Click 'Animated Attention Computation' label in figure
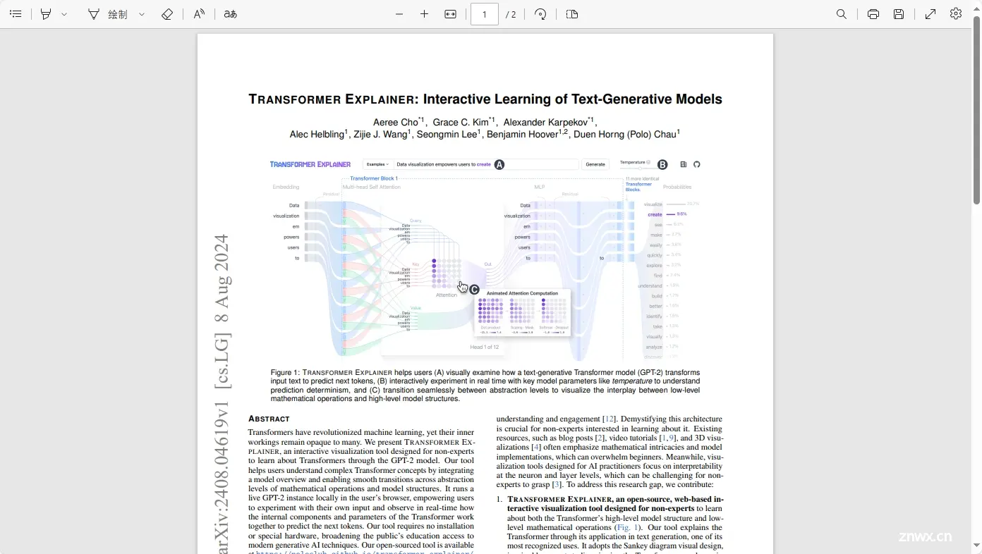Screen dimensions: 982x554 522,293
